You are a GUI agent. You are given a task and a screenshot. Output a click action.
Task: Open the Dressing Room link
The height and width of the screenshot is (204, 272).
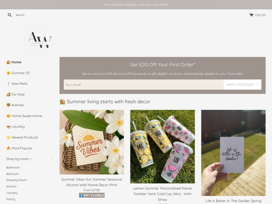16,180
